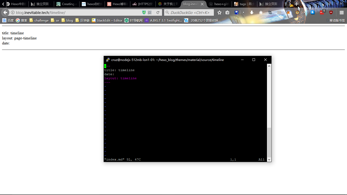Click the screenshot crop tool icon
The width and height of the screenshot is (347, 195).
pyautogui.click(x=270, y=12)
